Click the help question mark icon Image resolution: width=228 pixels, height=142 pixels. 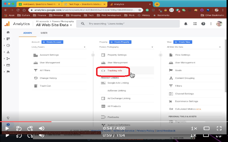click(203, 24)
